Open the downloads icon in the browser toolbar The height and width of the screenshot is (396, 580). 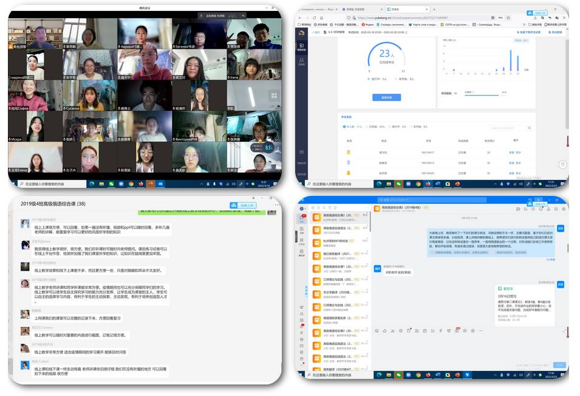(x=535, y=18)
